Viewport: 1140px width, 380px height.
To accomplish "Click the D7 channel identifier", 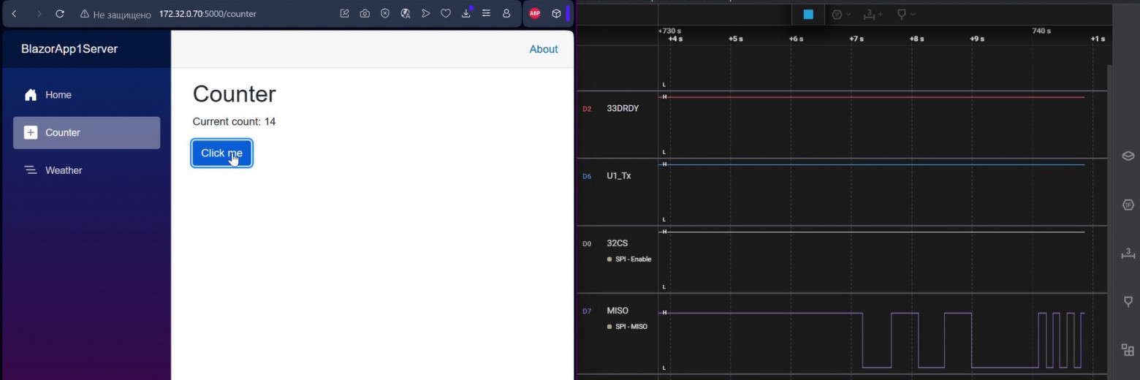I will (587, 311).
